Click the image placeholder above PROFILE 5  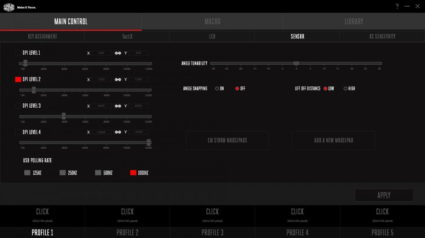[x=382, y=216]
